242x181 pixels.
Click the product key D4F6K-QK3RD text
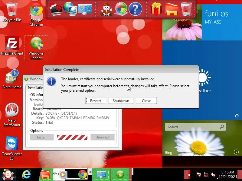click(77, 118)
